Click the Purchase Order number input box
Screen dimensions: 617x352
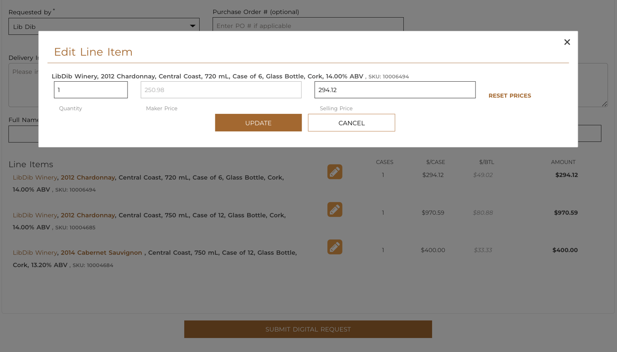pos(308,25)
